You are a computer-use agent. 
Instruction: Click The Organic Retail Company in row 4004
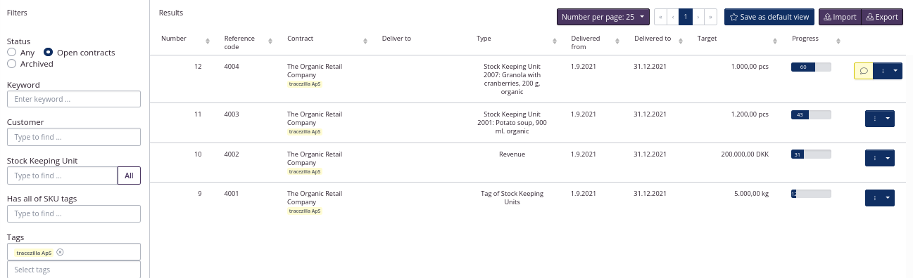(x=315, y=71)
